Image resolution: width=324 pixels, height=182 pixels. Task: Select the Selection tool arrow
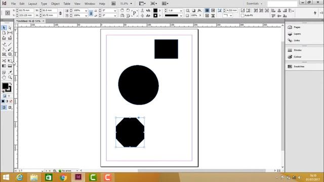tap(4, 28)
